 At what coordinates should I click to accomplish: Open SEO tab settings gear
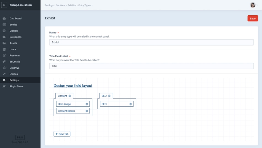(x=109, y=96)
